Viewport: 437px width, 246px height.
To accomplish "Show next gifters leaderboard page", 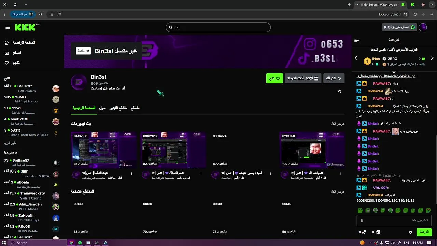I will pos(432,58).
